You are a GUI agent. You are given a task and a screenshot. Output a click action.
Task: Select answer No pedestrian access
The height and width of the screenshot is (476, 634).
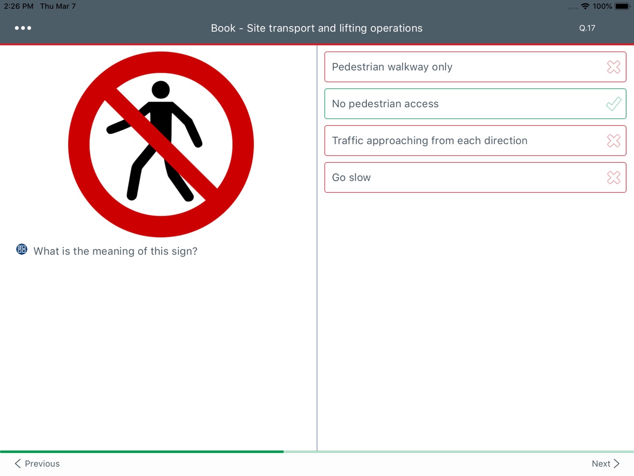pos(475,104)
